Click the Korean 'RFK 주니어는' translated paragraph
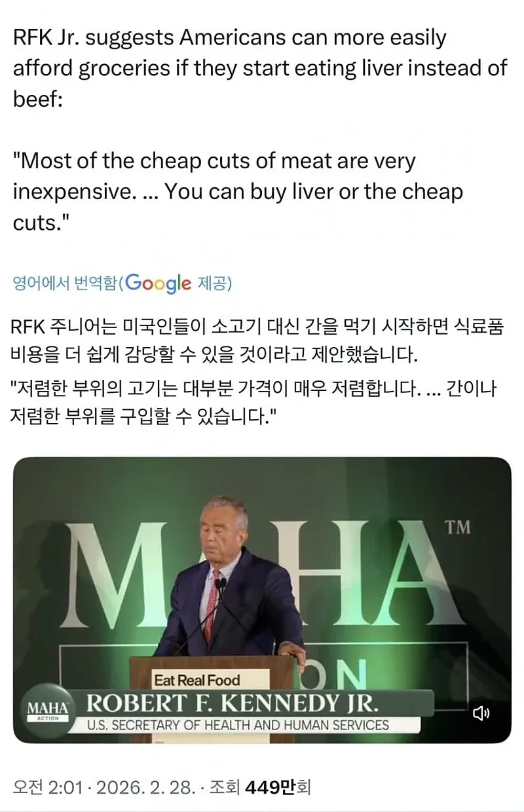Image resolution: width=524 pixels, height=812 pixels. pos(257,341)
